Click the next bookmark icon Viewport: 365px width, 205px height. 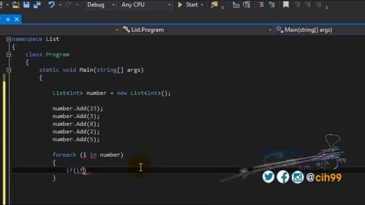tap(308, 5)
